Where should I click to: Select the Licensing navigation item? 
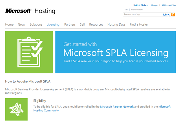tap(53, 24)
